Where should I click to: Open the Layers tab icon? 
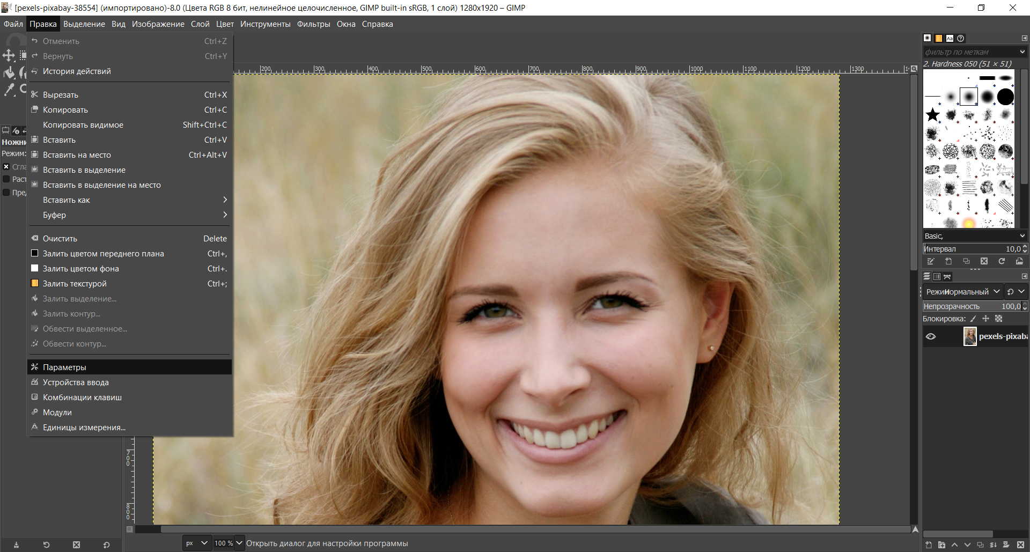927,277
